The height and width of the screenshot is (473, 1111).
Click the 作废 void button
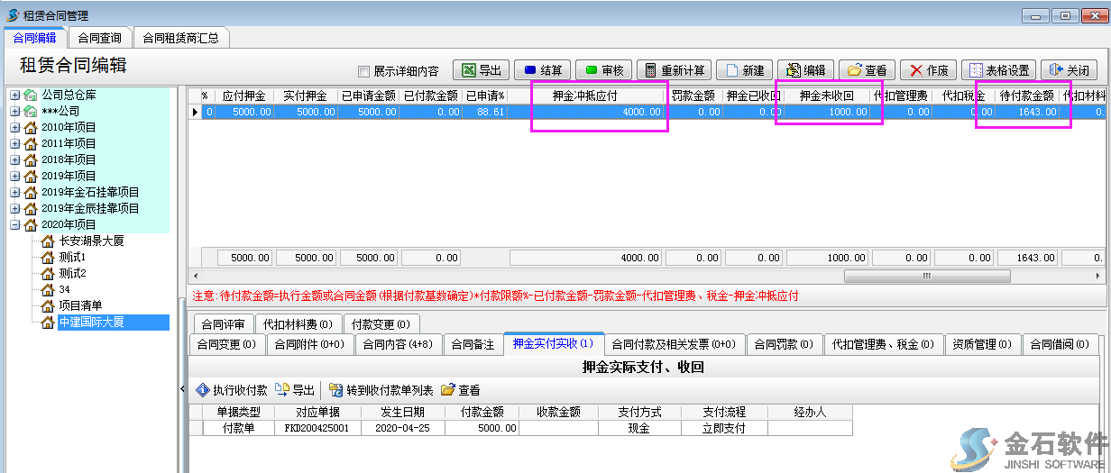tap(929, 70)
